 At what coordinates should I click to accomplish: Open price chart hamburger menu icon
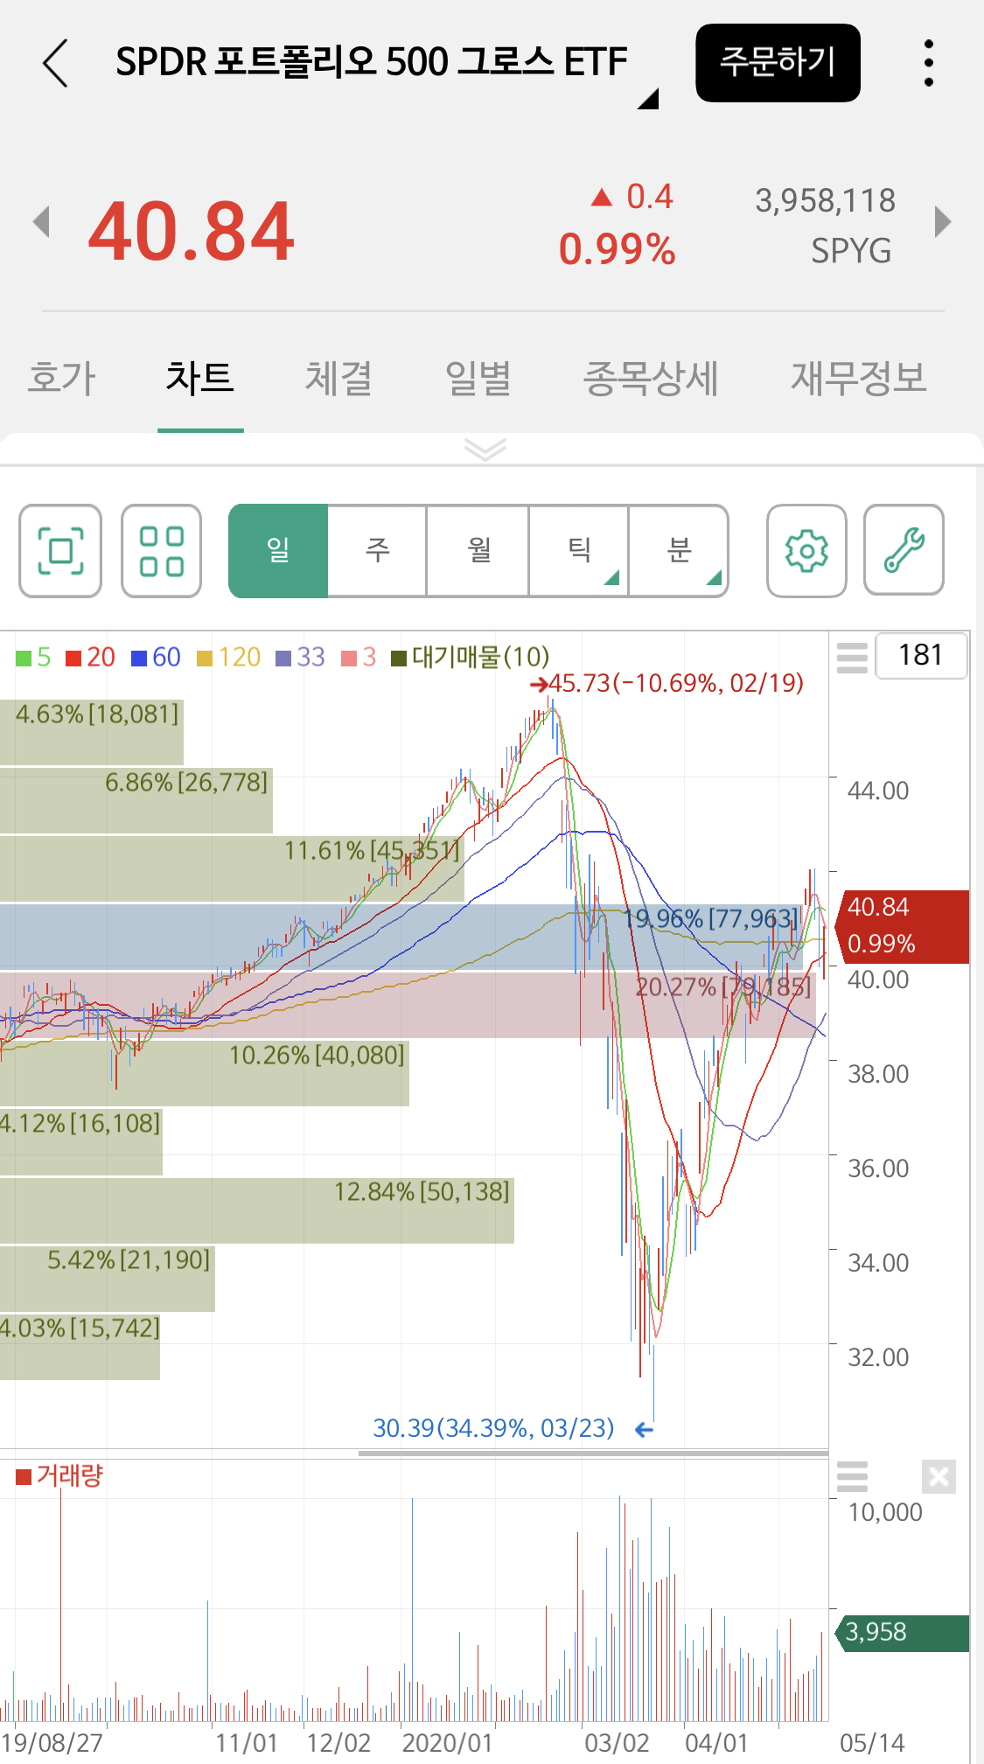[x=852, y=657]
